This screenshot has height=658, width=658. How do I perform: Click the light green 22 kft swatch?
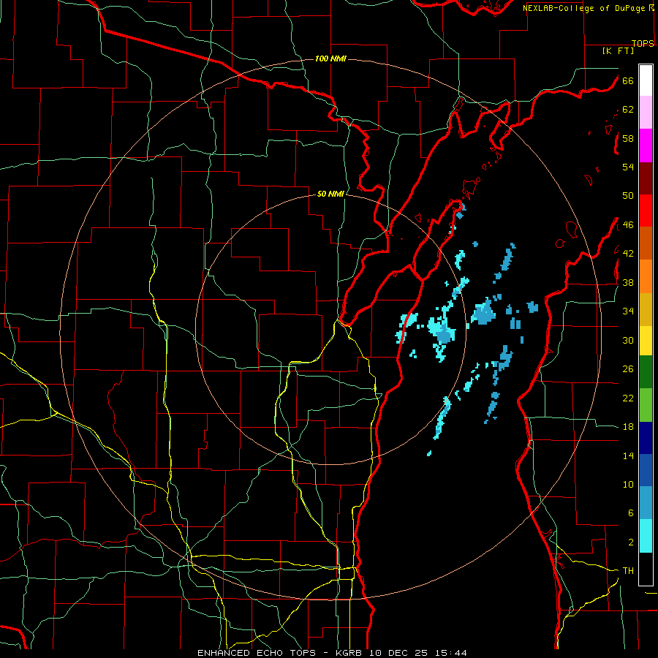646,404
